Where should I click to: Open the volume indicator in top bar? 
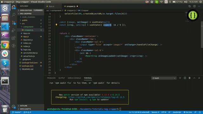186,2
